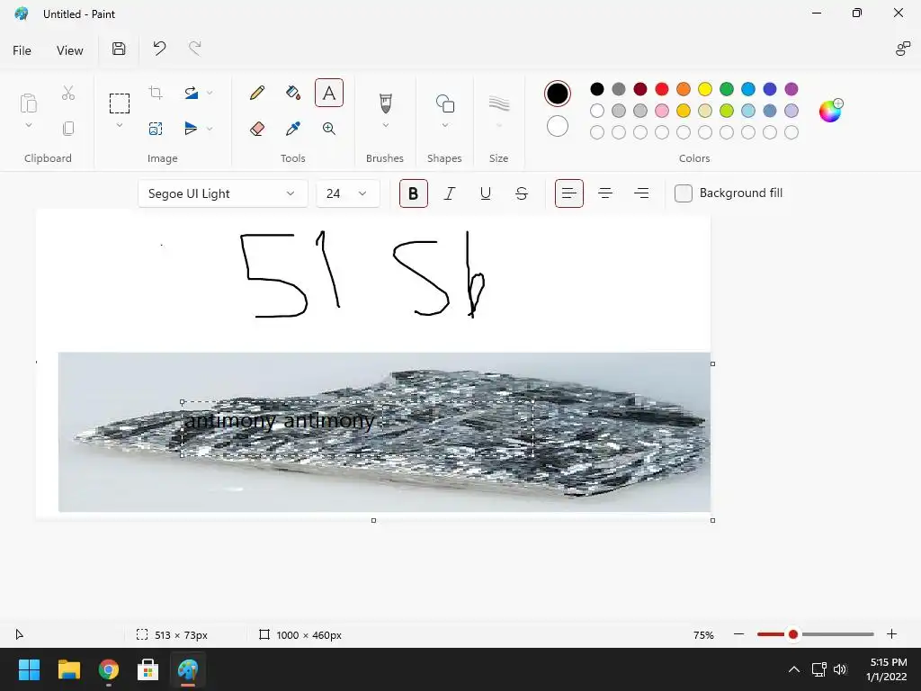The width and height of the screenshot is (921, 691).
Task: Set text alignment to right
Action: (641, 193)
